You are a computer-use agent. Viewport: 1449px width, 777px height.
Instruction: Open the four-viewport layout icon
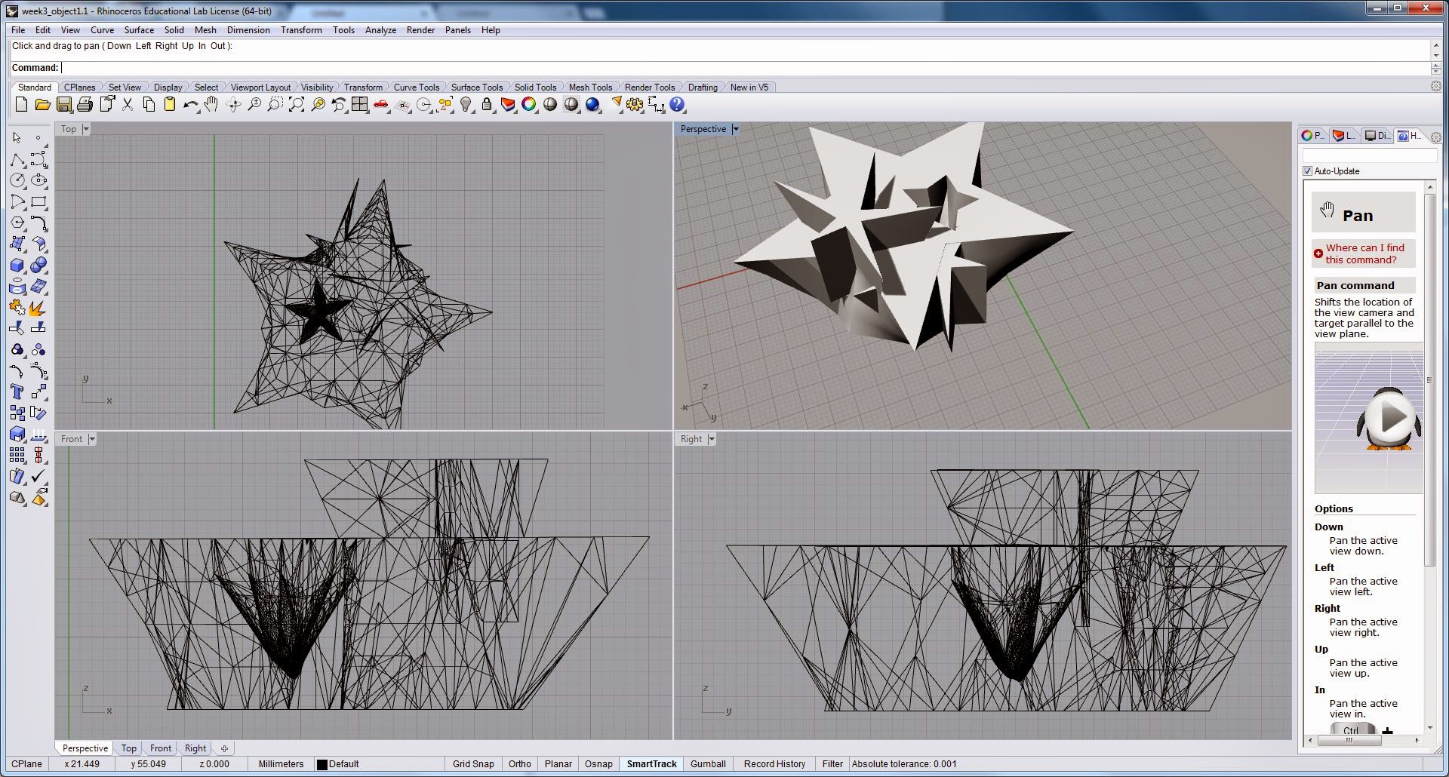pyautogui.click(x=360, y=105)
